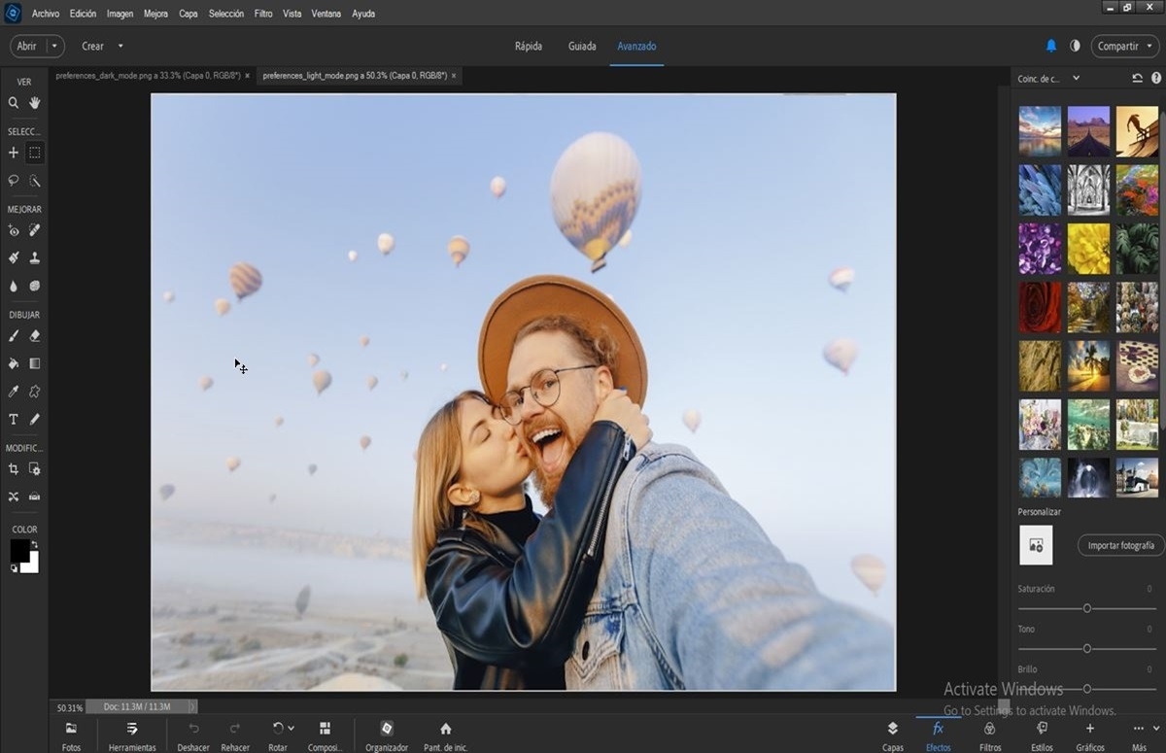Activate the Paint Bucket tool
Image resolution: width=1166 pixels, height=753 pixels.
[x=14, y=363]
